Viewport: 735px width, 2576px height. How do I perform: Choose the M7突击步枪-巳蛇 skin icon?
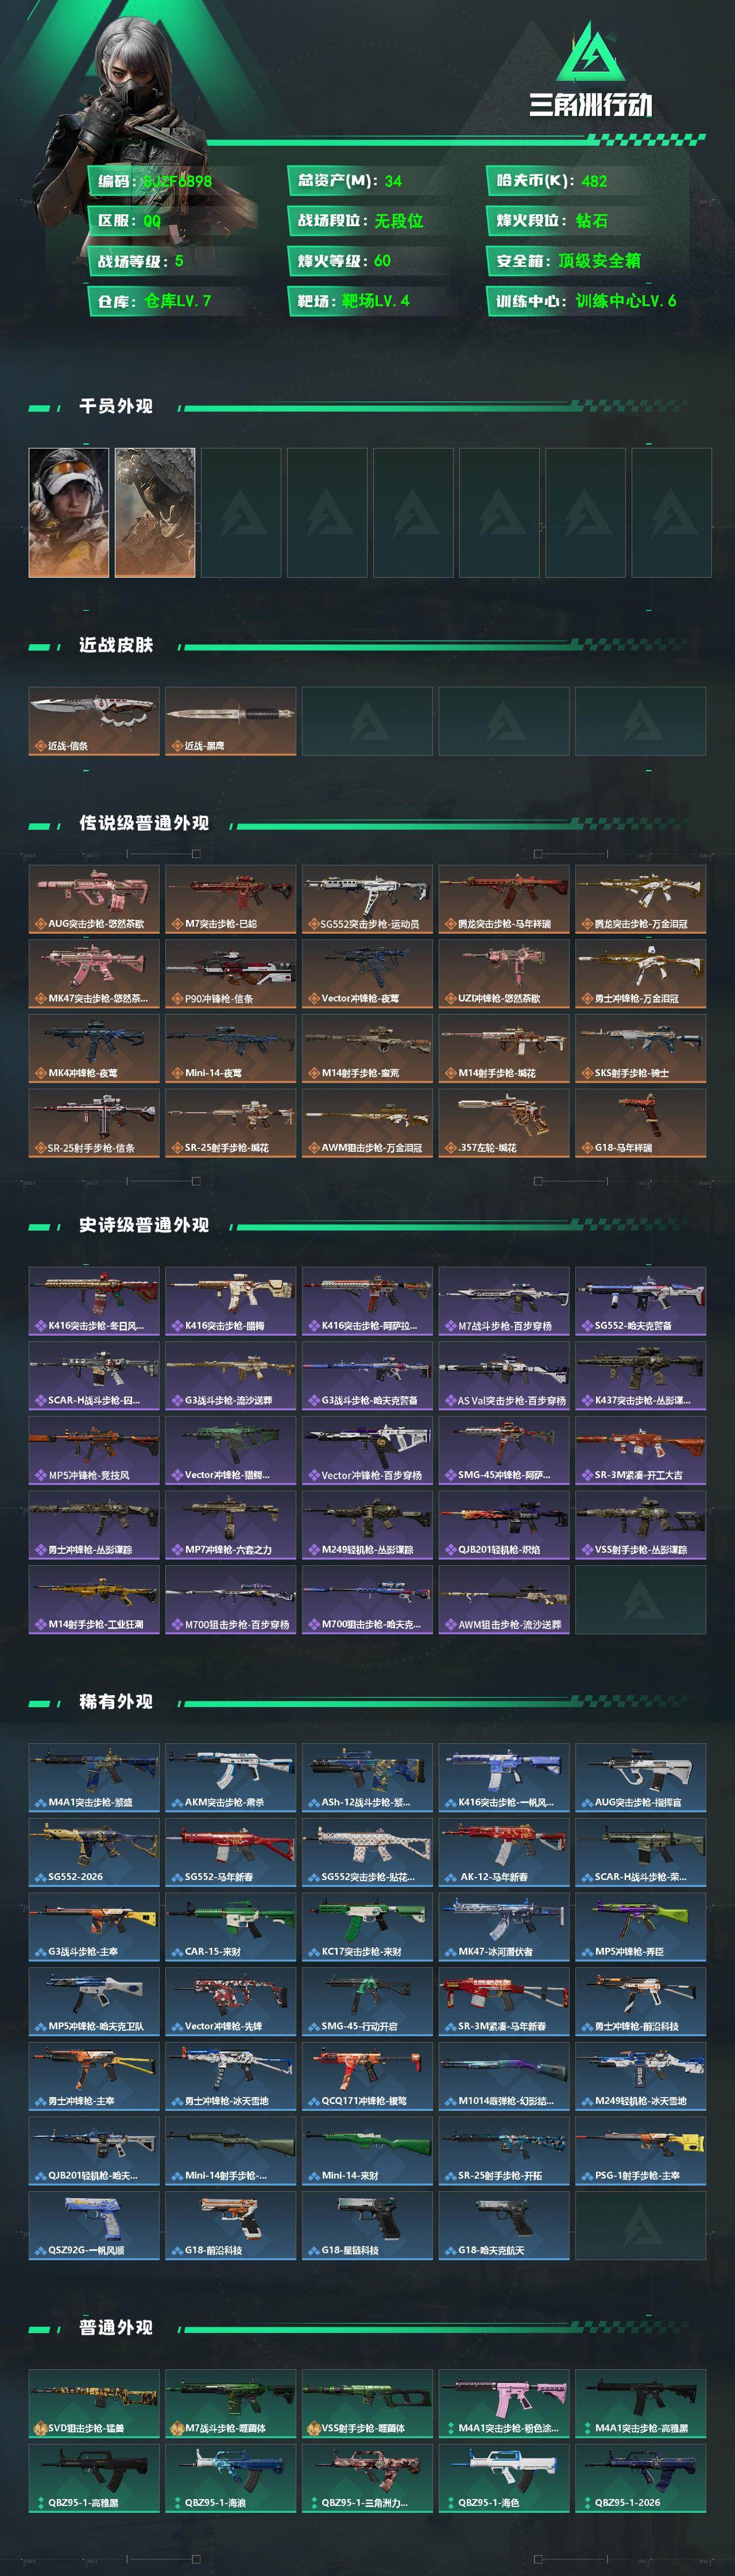pos(231,899)
